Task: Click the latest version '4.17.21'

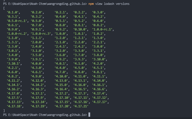Action: (x=81, y=106)
